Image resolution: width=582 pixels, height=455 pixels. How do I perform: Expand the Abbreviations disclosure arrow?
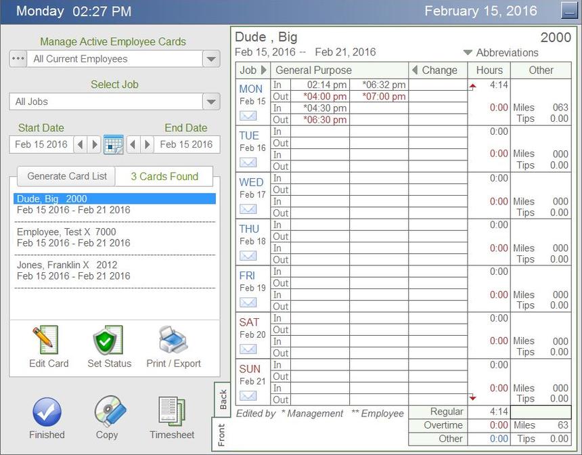click(468, 52)
